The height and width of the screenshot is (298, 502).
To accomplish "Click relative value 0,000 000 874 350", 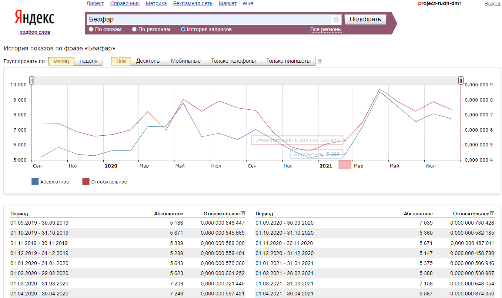I will (x=472, y=294).
